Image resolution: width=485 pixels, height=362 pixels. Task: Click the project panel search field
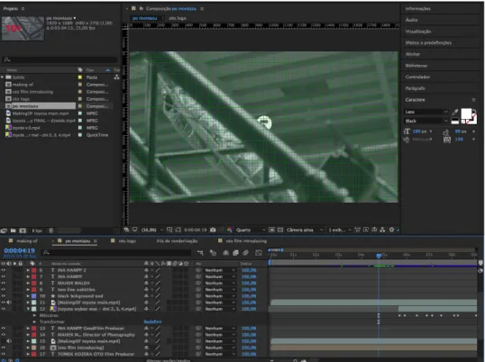(x=59, y=59)
